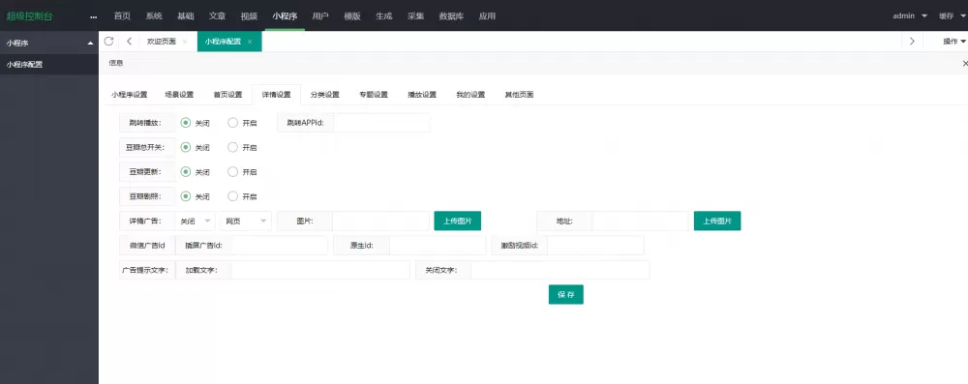Open 模版 in the top navigation
This screenshot has width=968, height=384.
pos(352,16)
